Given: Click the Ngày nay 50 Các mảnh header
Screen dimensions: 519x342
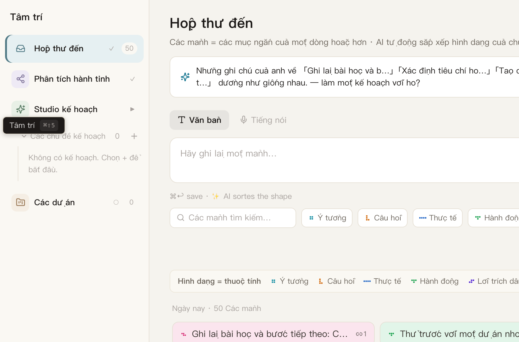Looking at the screenshot, I should coord(216,308).
